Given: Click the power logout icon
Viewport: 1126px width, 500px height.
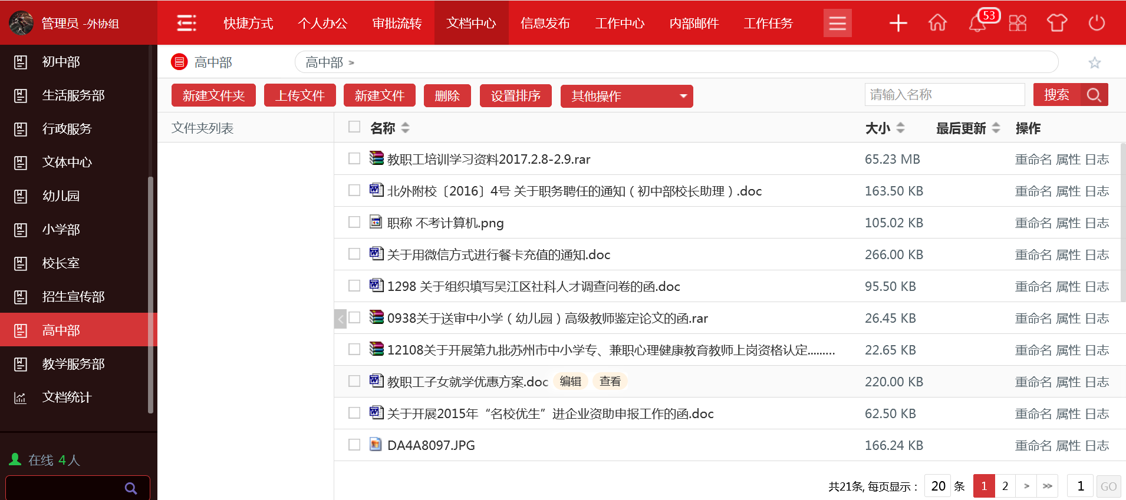Looking at the screenshot, I should pyautogui.click(x=1097, y=23).
